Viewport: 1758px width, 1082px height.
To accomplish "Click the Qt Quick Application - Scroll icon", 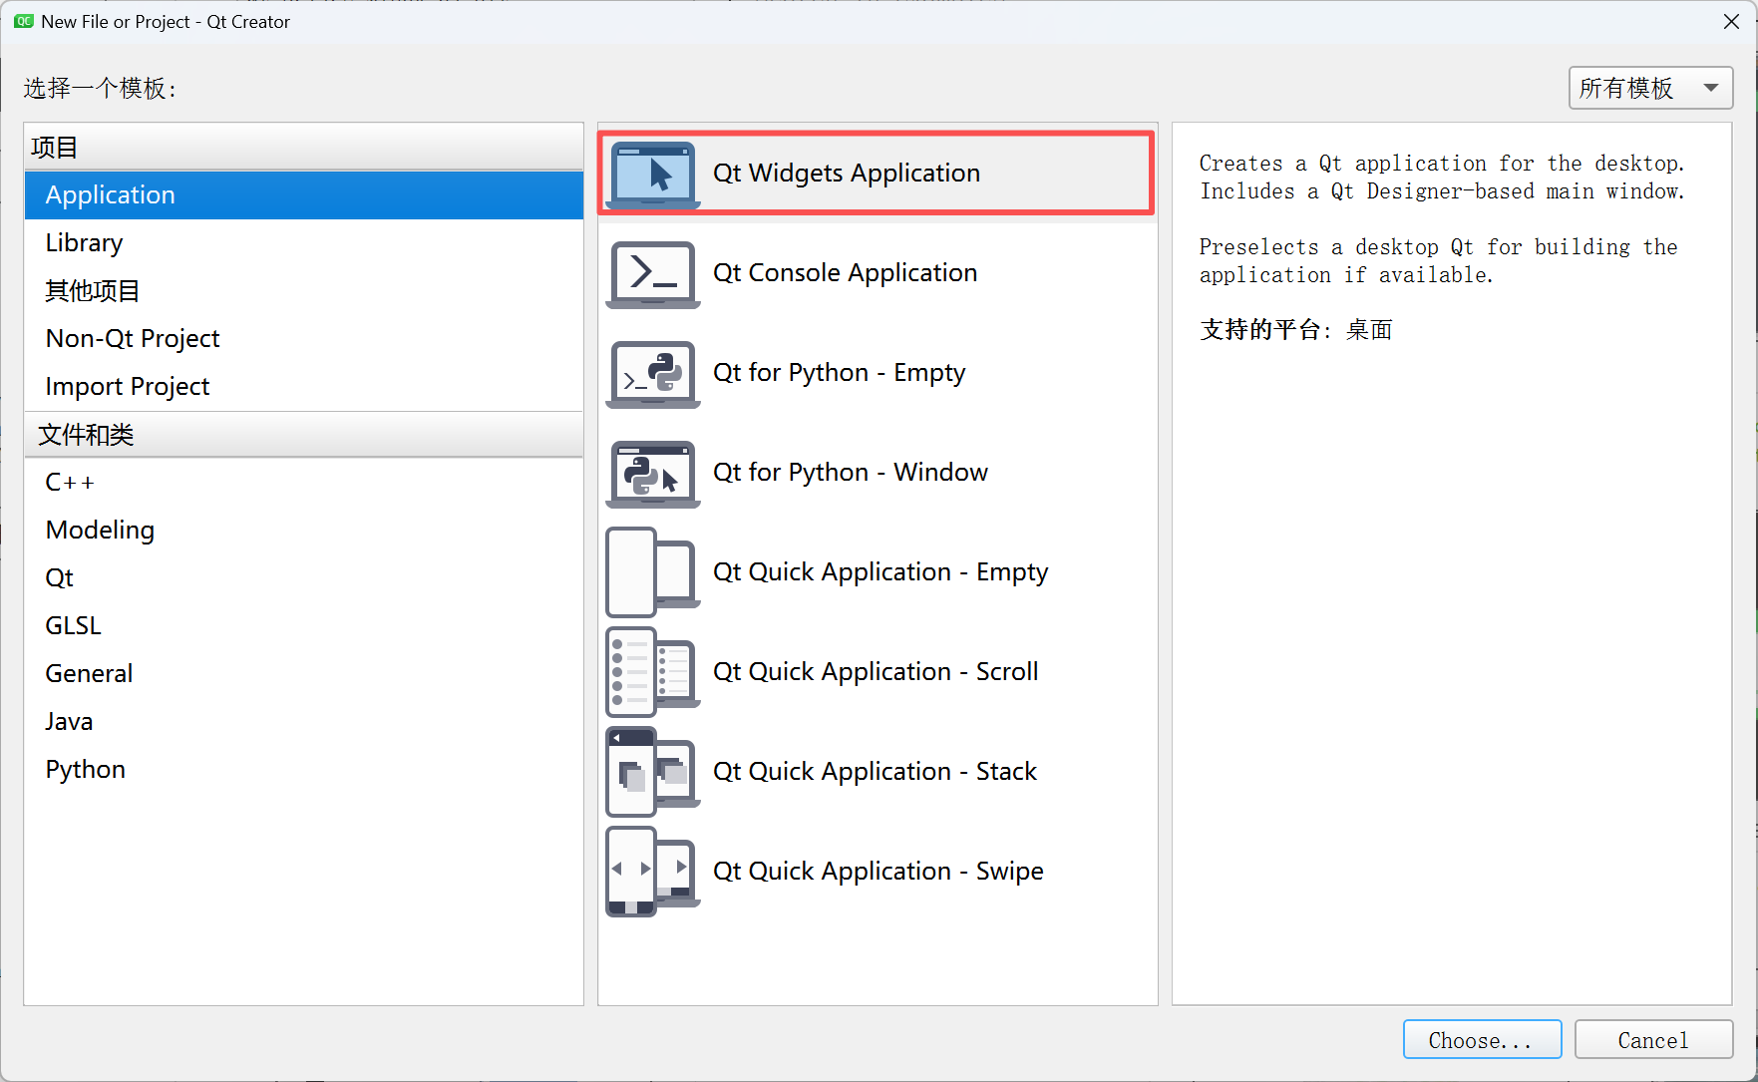I will click(653, 672).
